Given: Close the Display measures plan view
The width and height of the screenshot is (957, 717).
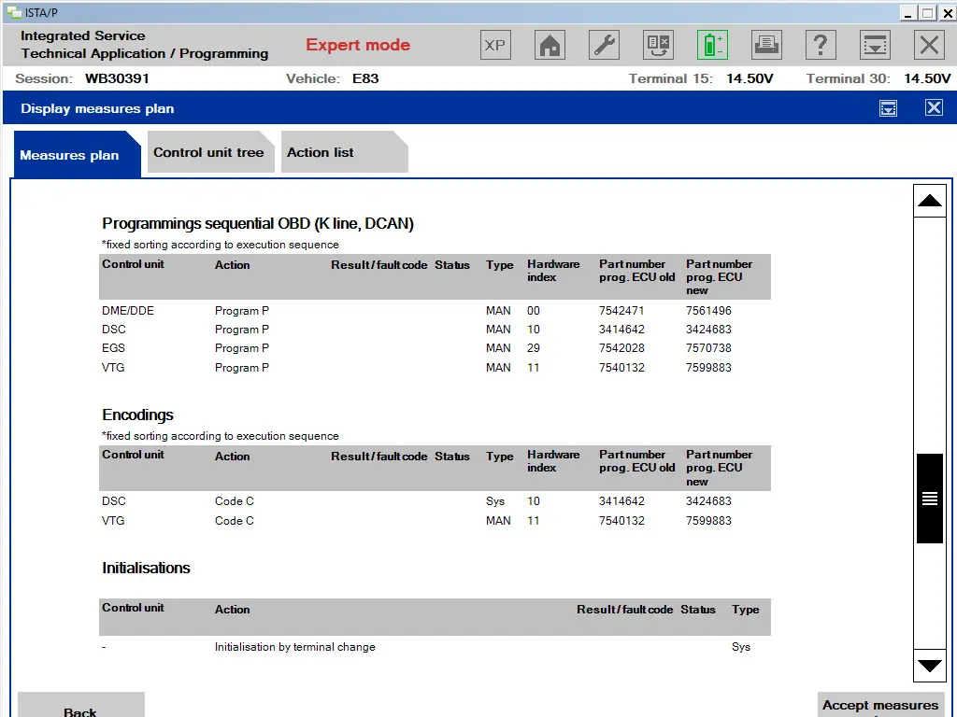Looking at the screenshot, I should [934, 107].
